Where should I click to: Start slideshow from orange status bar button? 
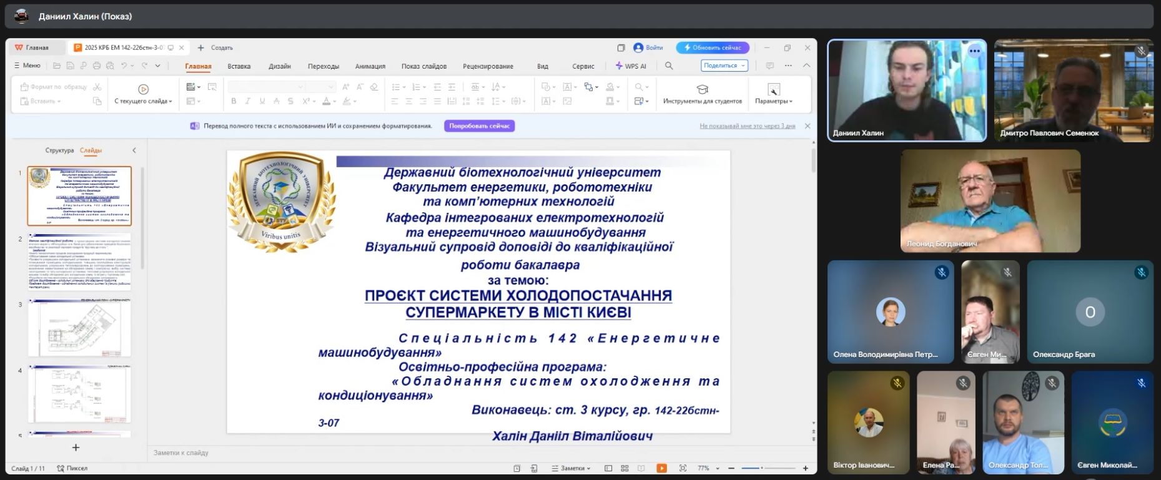662,468
